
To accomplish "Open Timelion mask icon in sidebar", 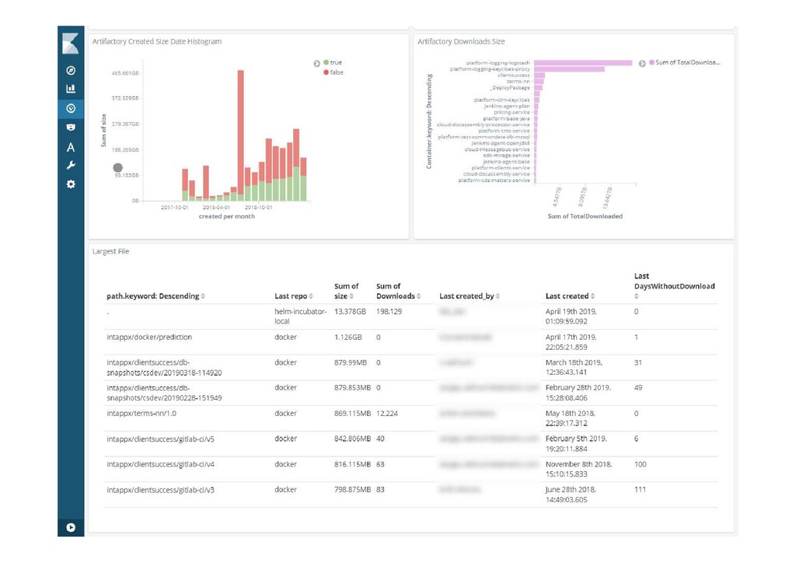I will (71, 127).
